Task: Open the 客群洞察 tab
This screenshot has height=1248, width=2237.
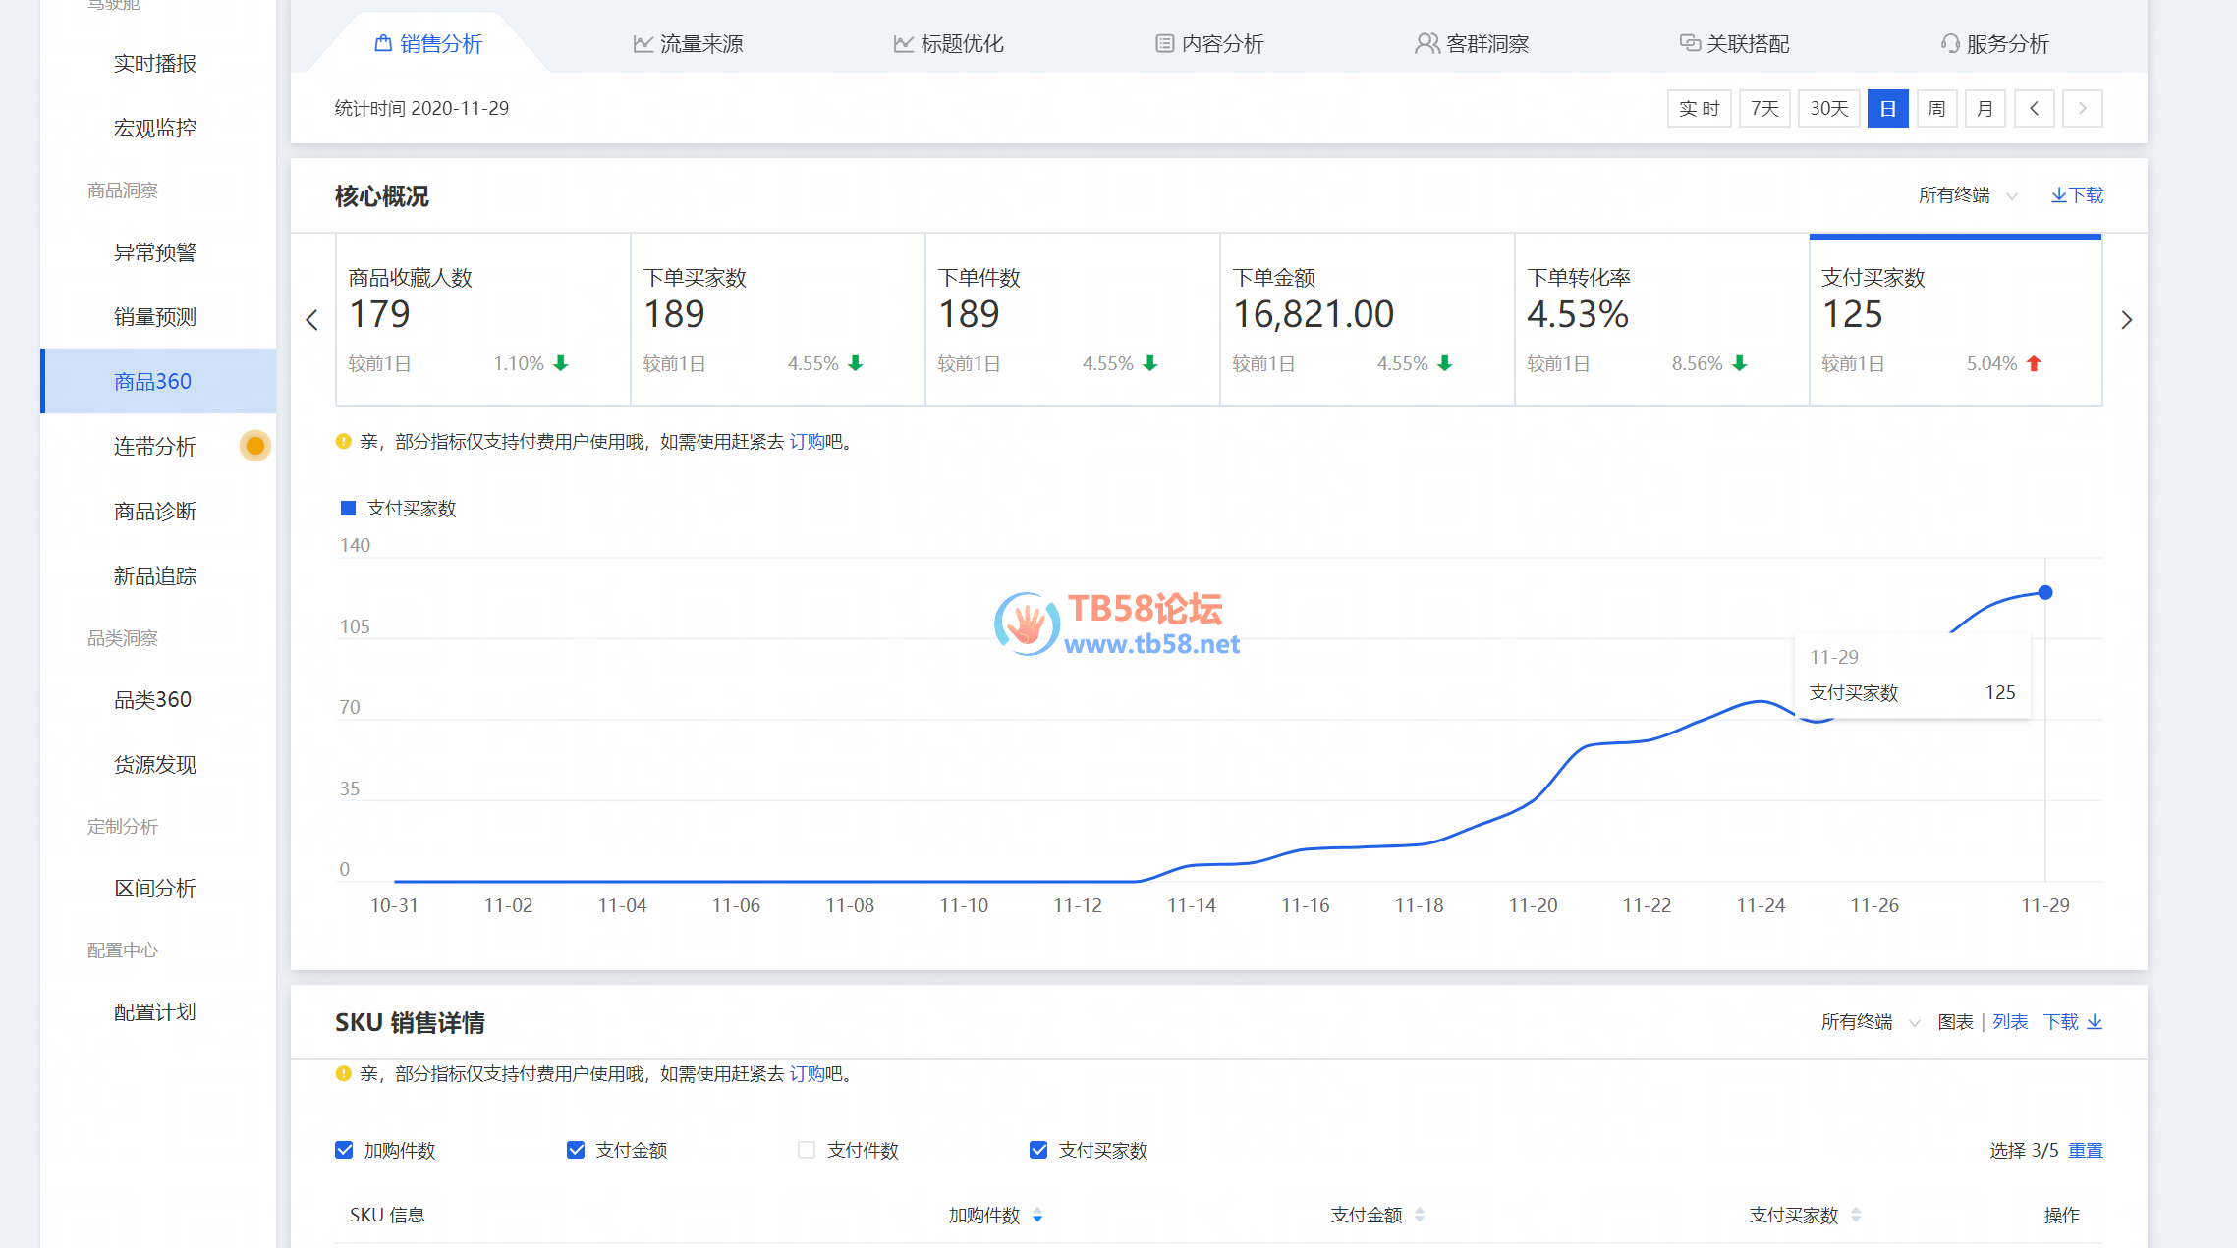Action: pyautogui.click(x=1472, y=44)
